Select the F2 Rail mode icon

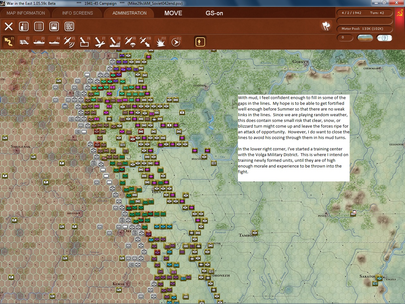[x=24, y=42]
